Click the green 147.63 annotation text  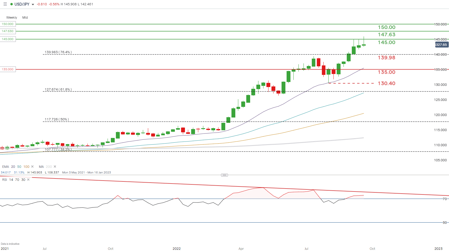[x=386, y=35]
